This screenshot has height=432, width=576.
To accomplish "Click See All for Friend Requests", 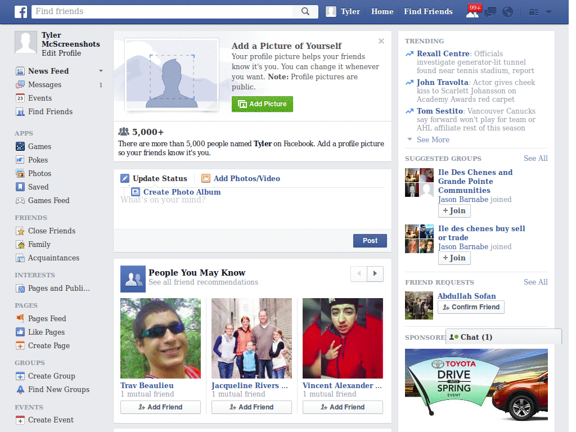I will 535,282.
